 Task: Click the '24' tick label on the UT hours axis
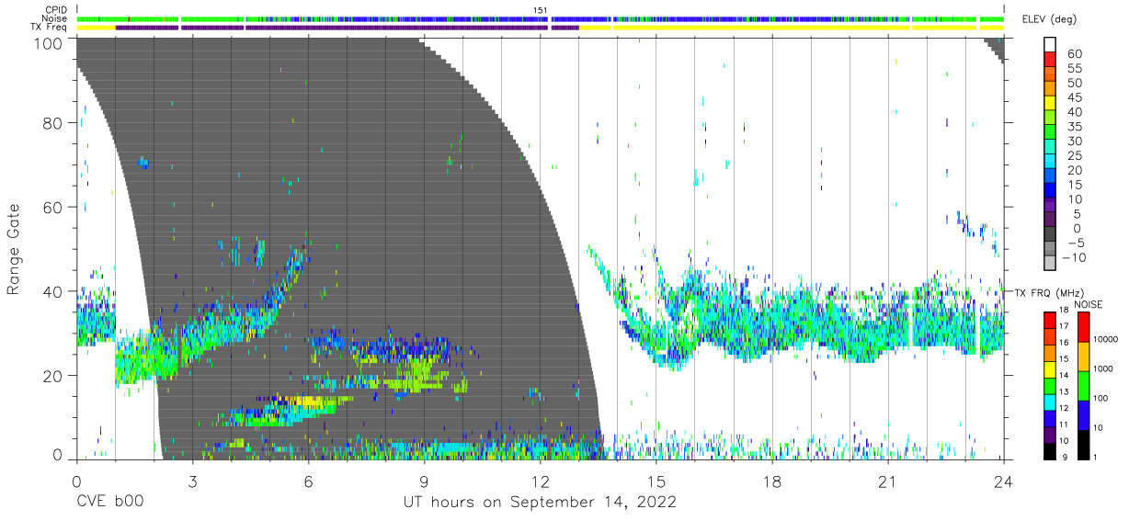(x=1004, y=481)
